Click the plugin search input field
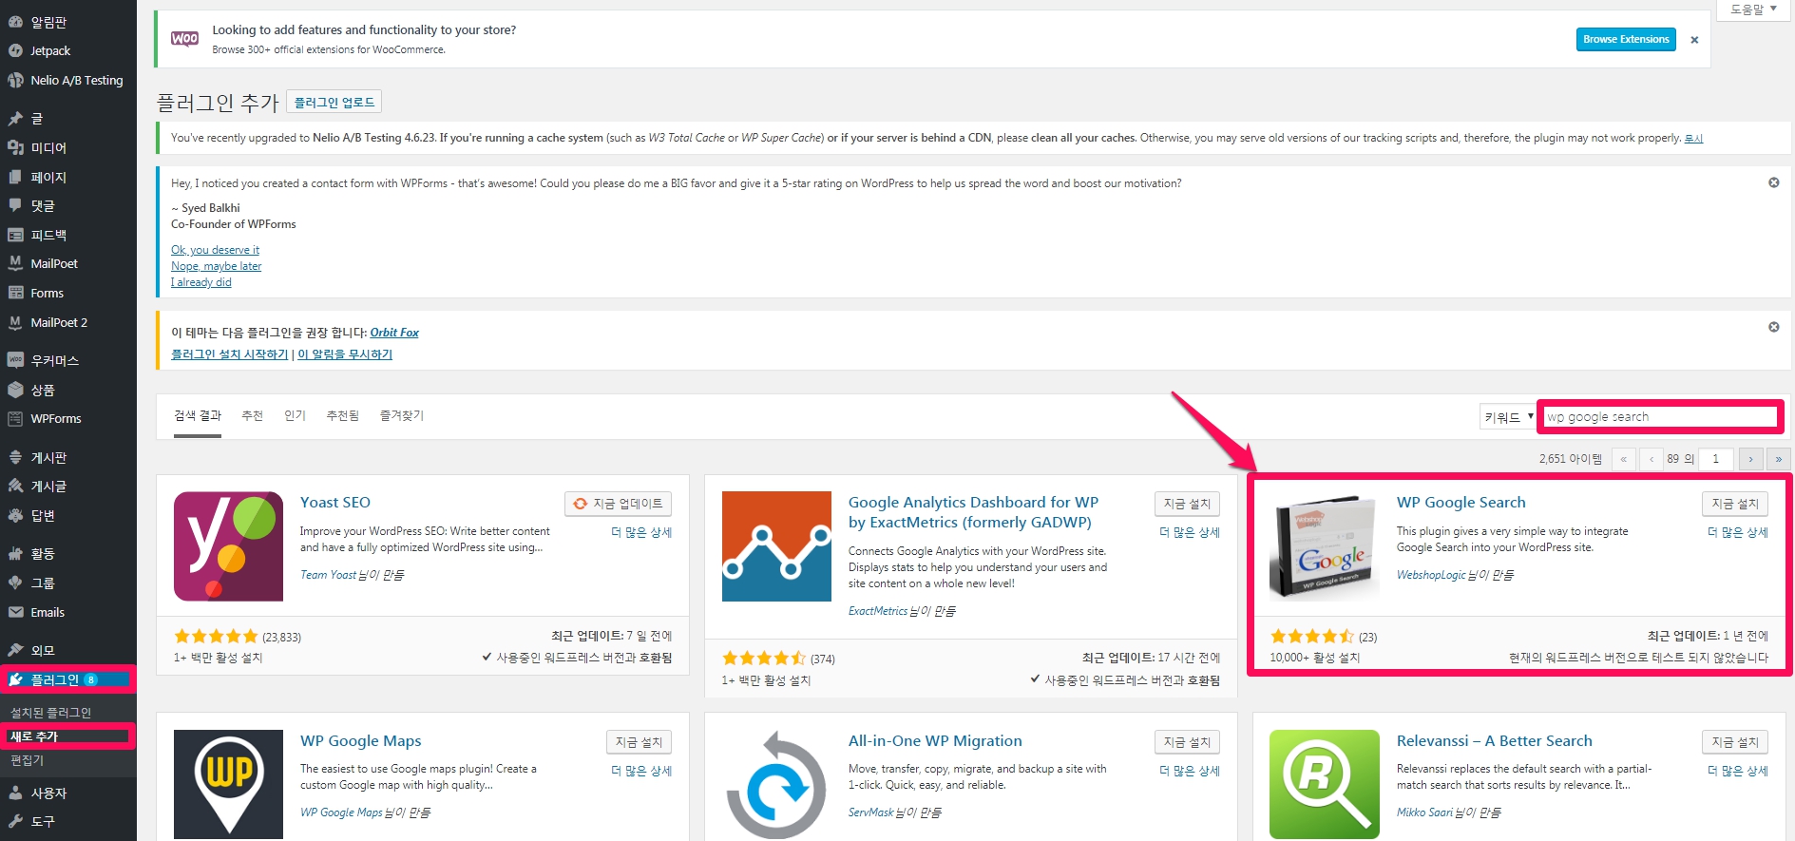Image resolution: width=1795 pixels, height=841 pixels. [1659, 417]
